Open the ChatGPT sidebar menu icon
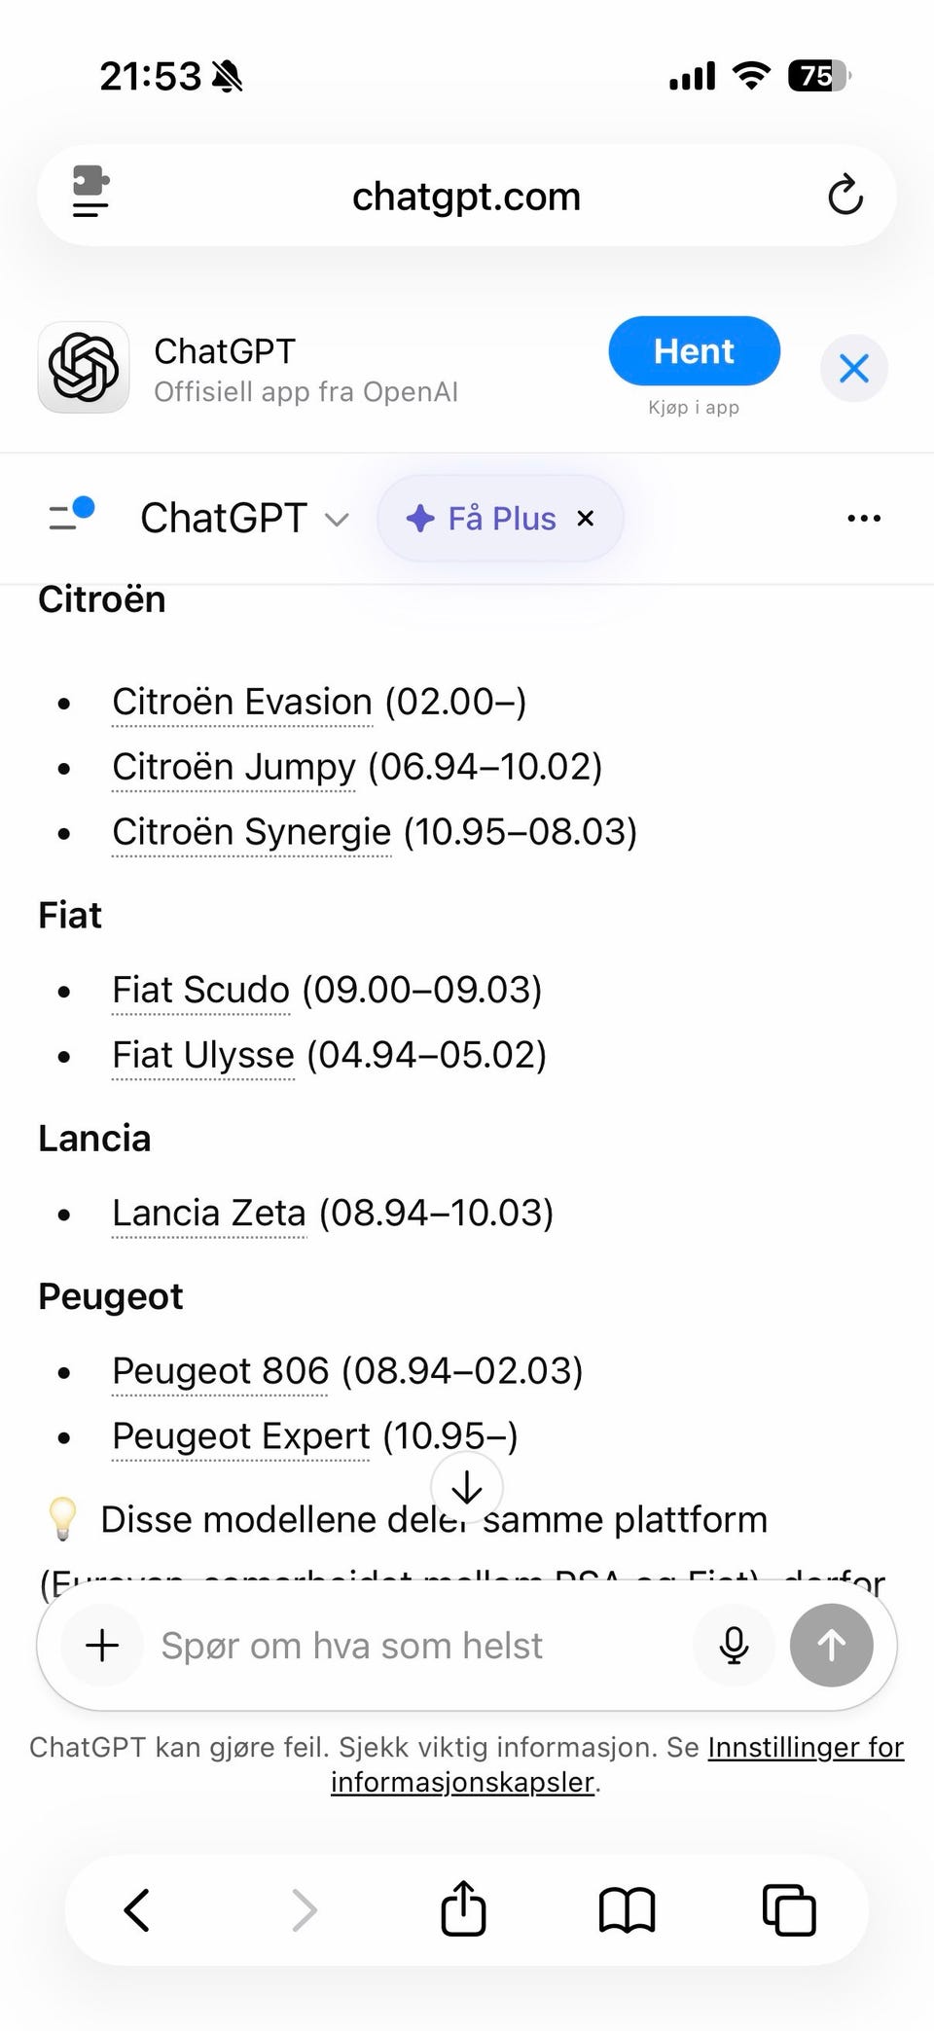Image resolution: width=934 pixels, height=2031 pixels. (x=71, y=515)
